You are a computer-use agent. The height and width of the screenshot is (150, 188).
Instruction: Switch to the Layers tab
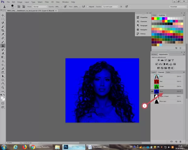154,72
